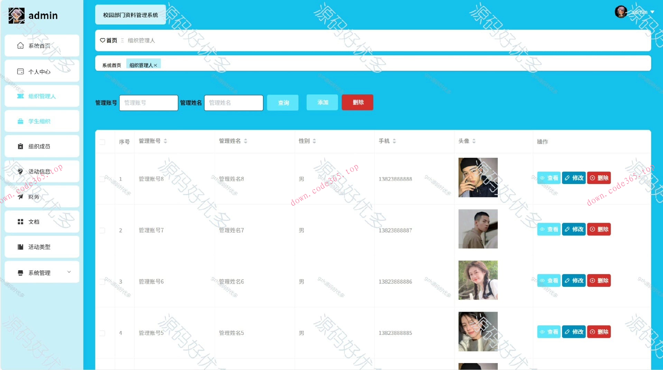Click 添加 to add a new record

(x=321, y=102)
